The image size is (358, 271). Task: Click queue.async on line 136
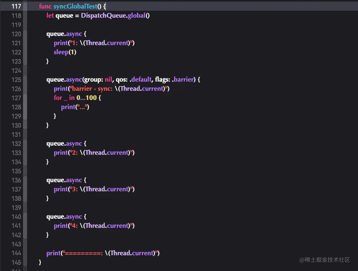point(64,180)
